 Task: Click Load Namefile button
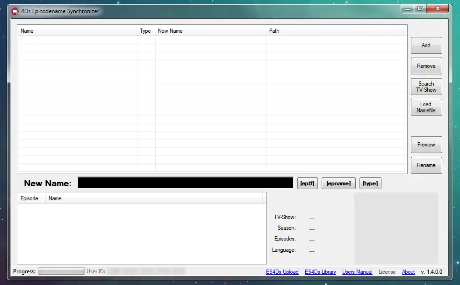(426, 107)
